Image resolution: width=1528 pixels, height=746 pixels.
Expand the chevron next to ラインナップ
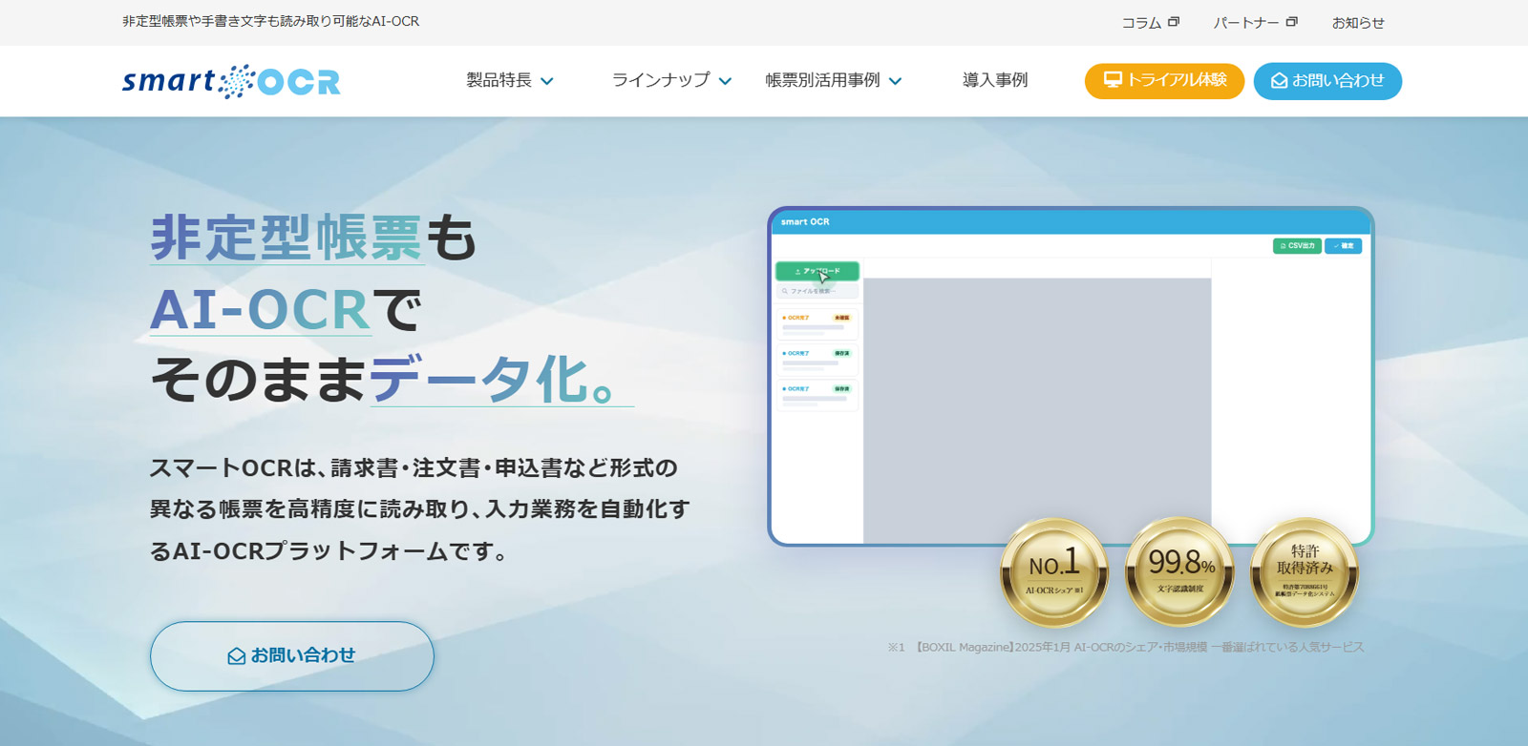(x=726, y=82)
